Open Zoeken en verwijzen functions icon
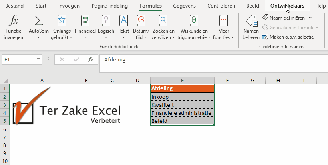 click(163, 21)
